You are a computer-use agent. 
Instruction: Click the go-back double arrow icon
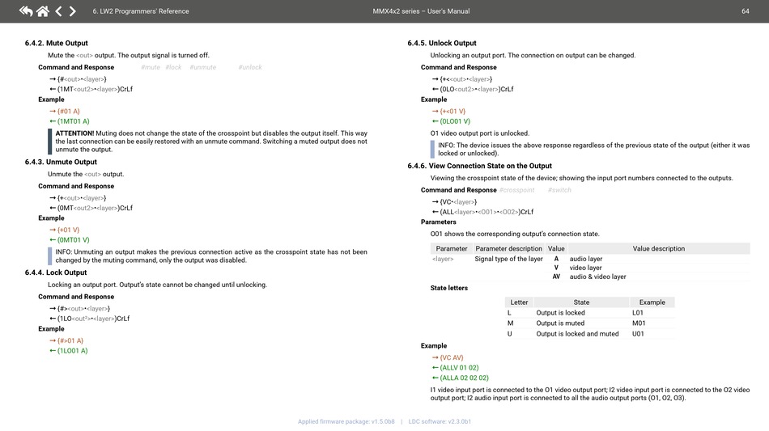click(x=25, y=11)
